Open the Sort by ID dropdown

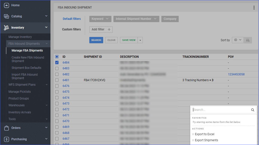pyautogui.click(x=237, y=40)
